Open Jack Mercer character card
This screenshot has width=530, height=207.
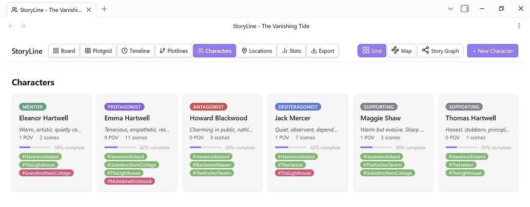pos(308,143)
